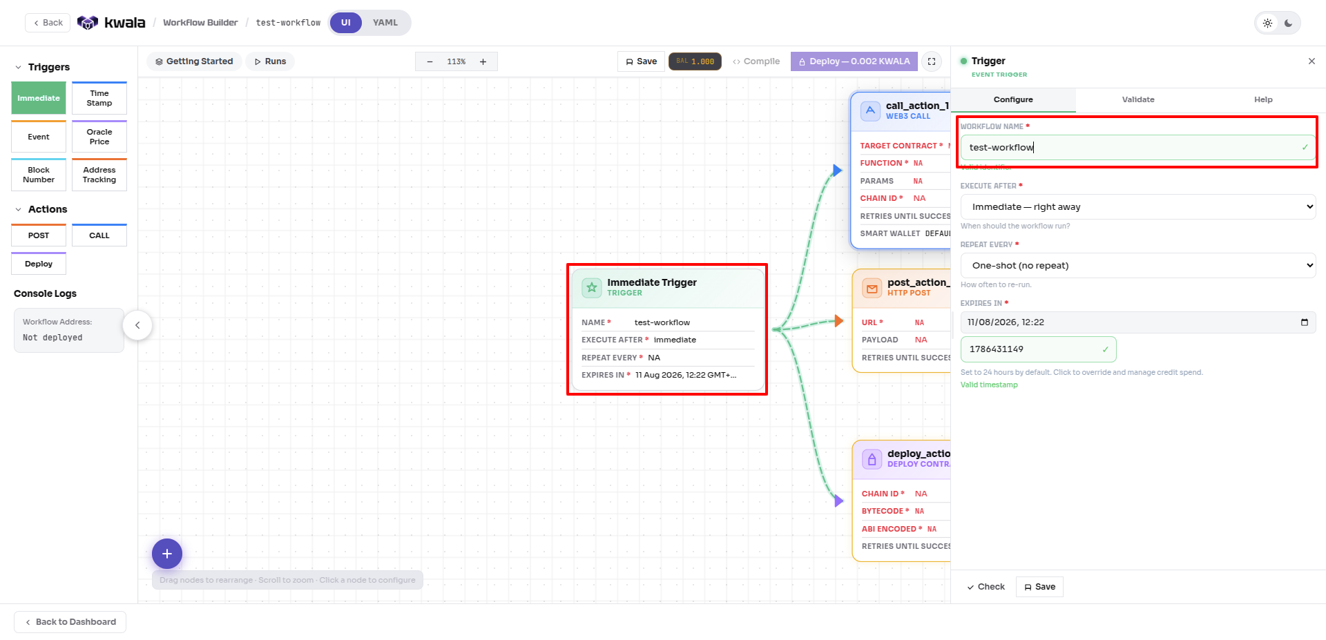Switch to light theme sun icon
The height and width of the screenshot is (640, 1326).
tap(1268, 23)
